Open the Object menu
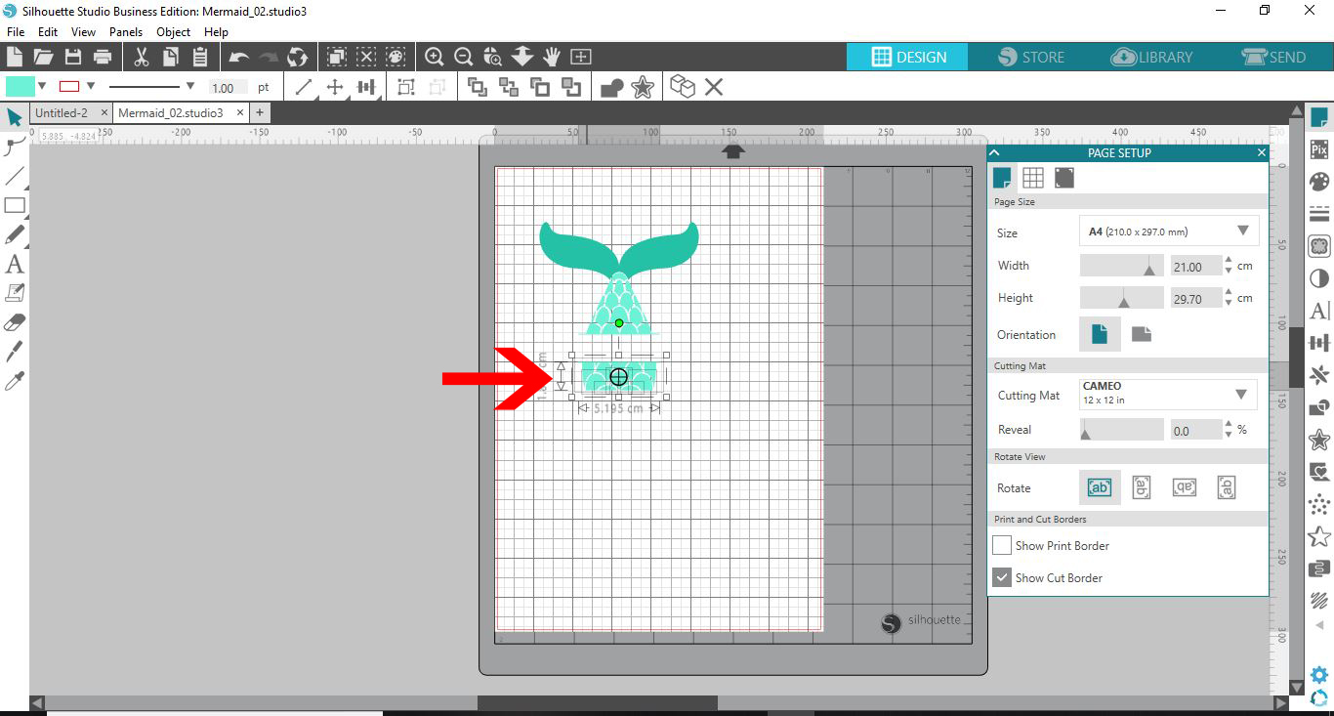This screenshot has width=1334, height=716. (174, 31)
